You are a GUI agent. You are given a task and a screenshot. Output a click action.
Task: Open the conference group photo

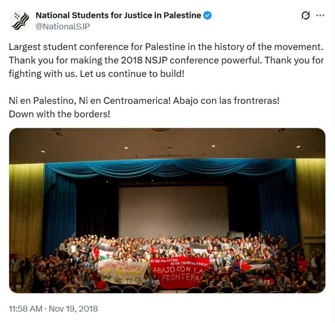click(167, 210)
